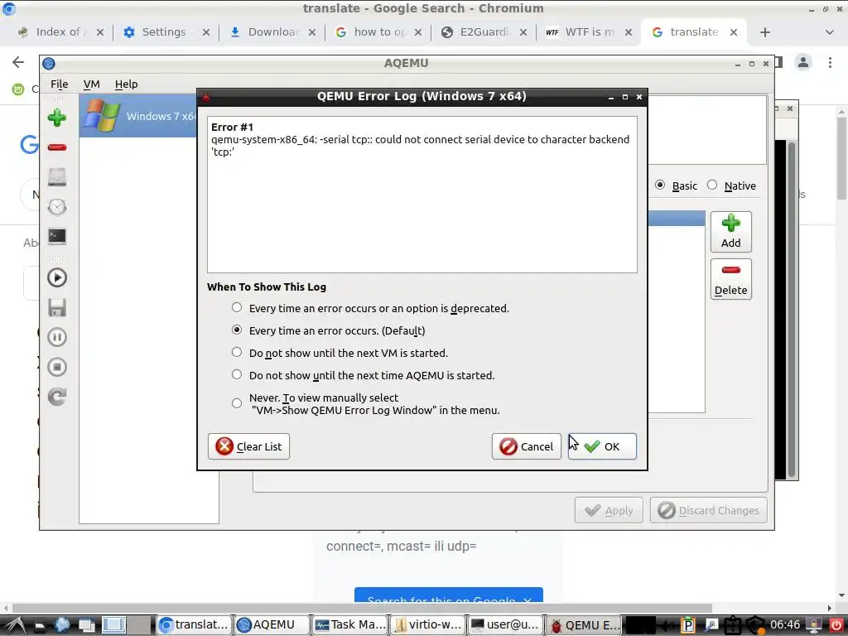
Task: Open the terminal console icon in AQEMU sidebar
Action: click(x=57, y=236)
